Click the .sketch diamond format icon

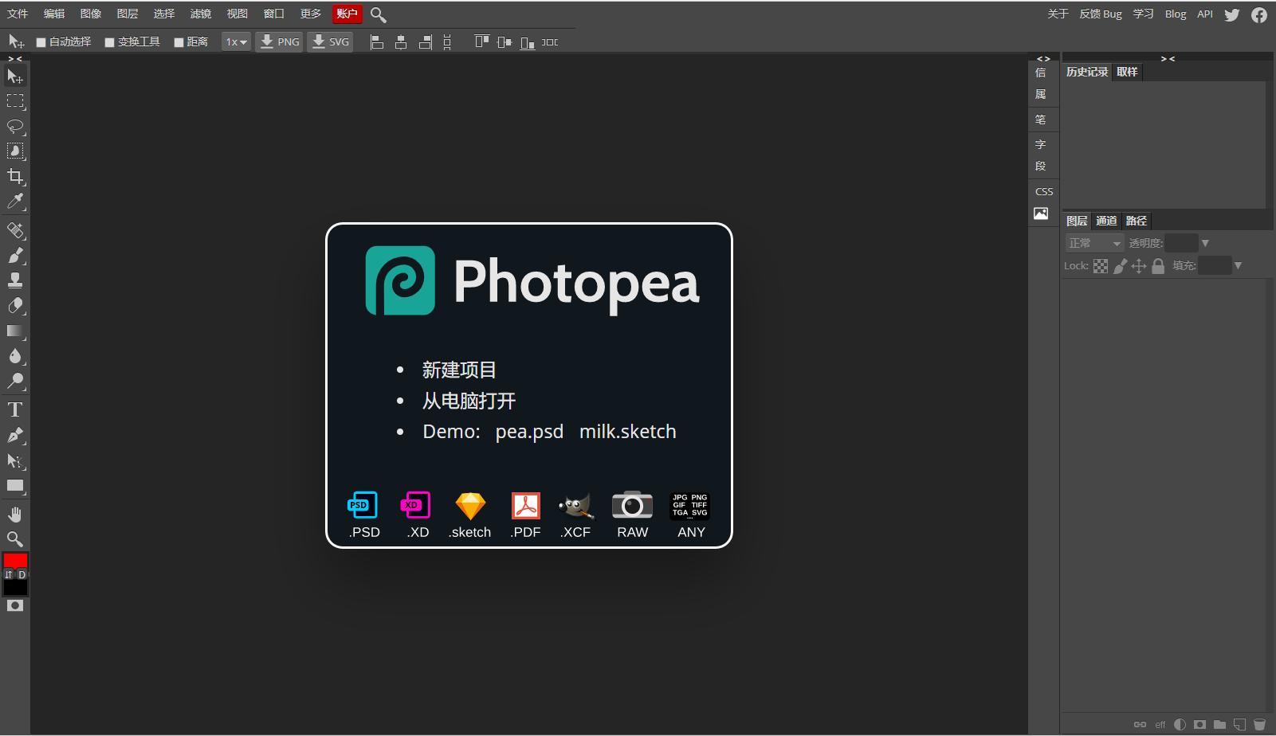pos(469,507)
